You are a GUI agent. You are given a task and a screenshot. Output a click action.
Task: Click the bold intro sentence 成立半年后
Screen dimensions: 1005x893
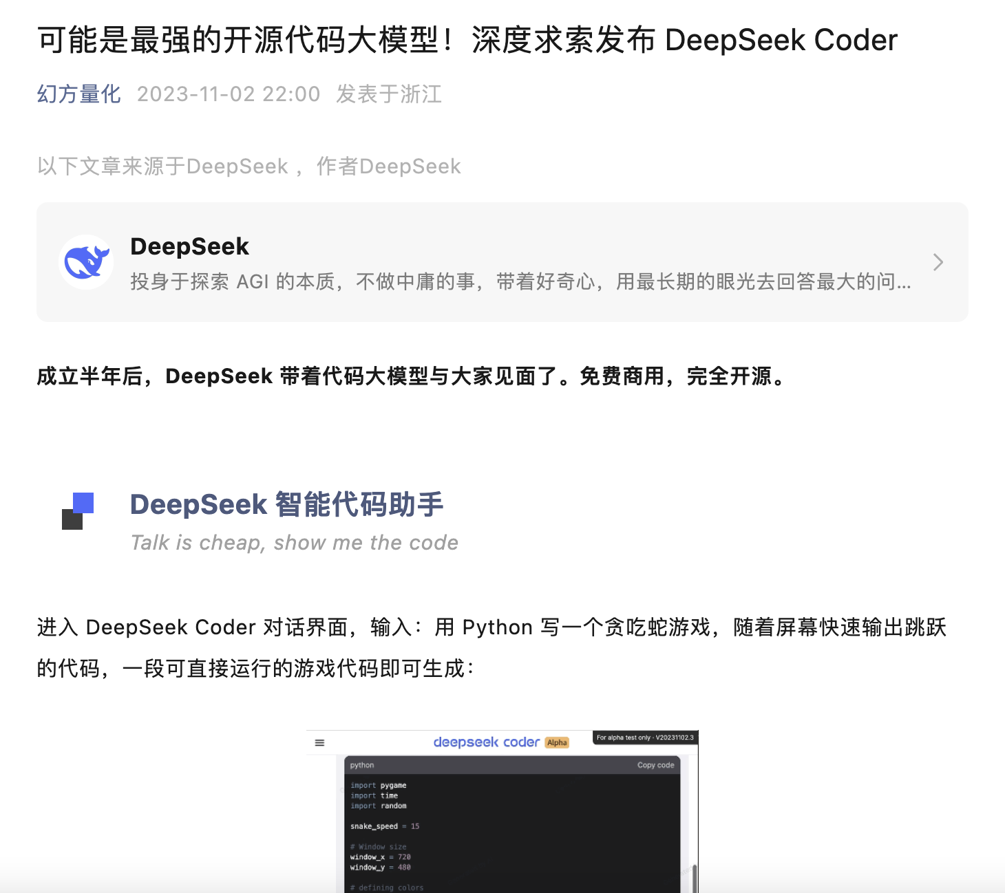[412, 376]
